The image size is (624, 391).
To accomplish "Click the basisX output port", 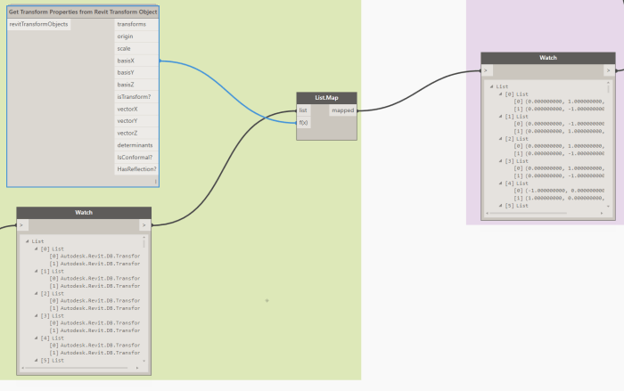I will [135, 61].
